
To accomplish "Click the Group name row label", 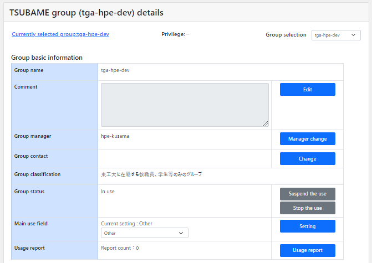I will 29,70.
